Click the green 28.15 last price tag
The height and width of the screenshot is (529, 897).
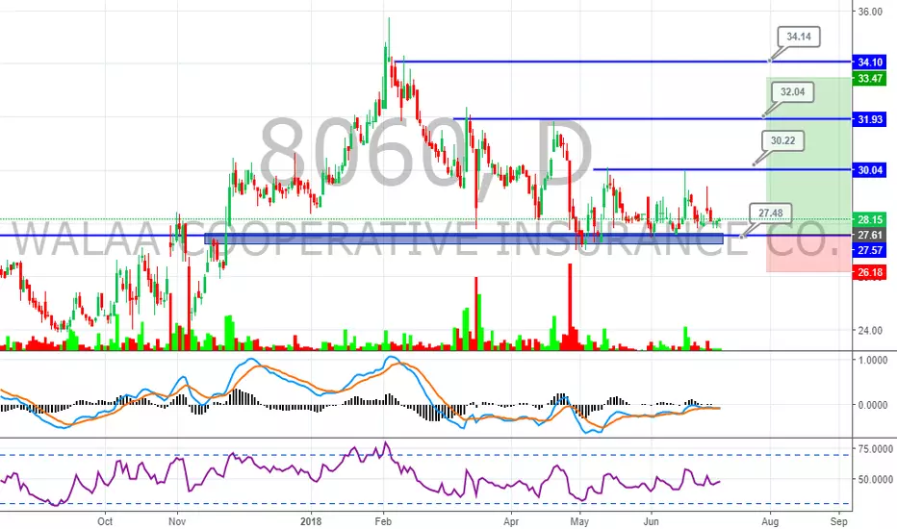coord(869,219)
